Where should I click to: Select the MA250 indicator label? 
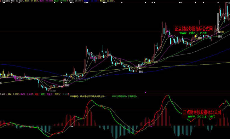click(102, 1)
